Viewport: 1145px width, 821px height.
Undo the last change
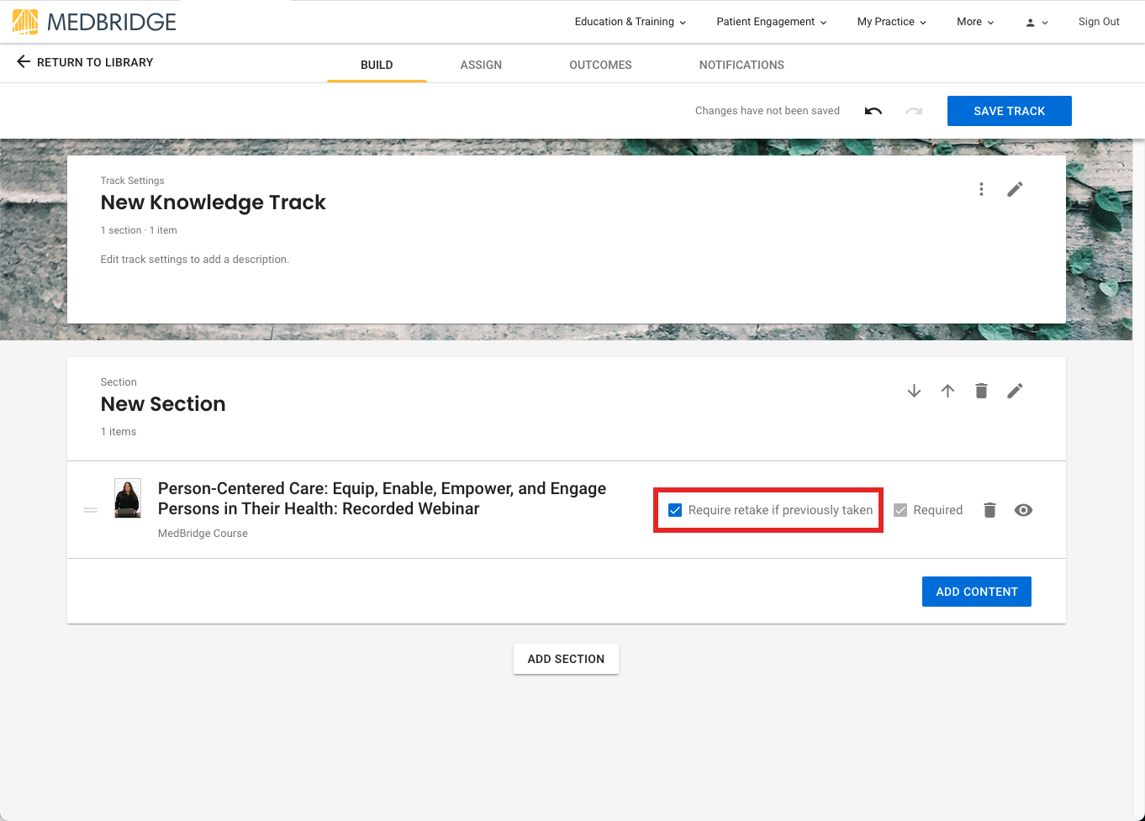click(873, 111)
